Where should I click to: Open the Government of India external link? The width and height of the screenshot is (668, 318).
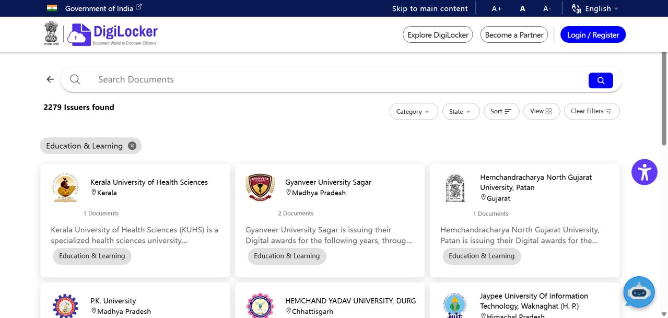click(103, 8)
